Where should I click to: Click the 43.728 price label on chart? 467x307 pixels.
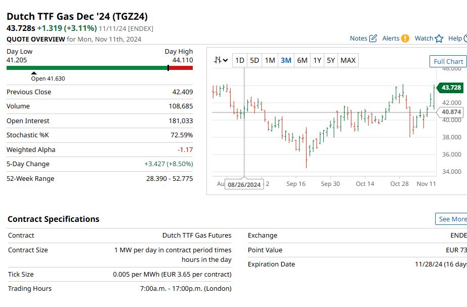pyautogui.click(x=450, y=88)
